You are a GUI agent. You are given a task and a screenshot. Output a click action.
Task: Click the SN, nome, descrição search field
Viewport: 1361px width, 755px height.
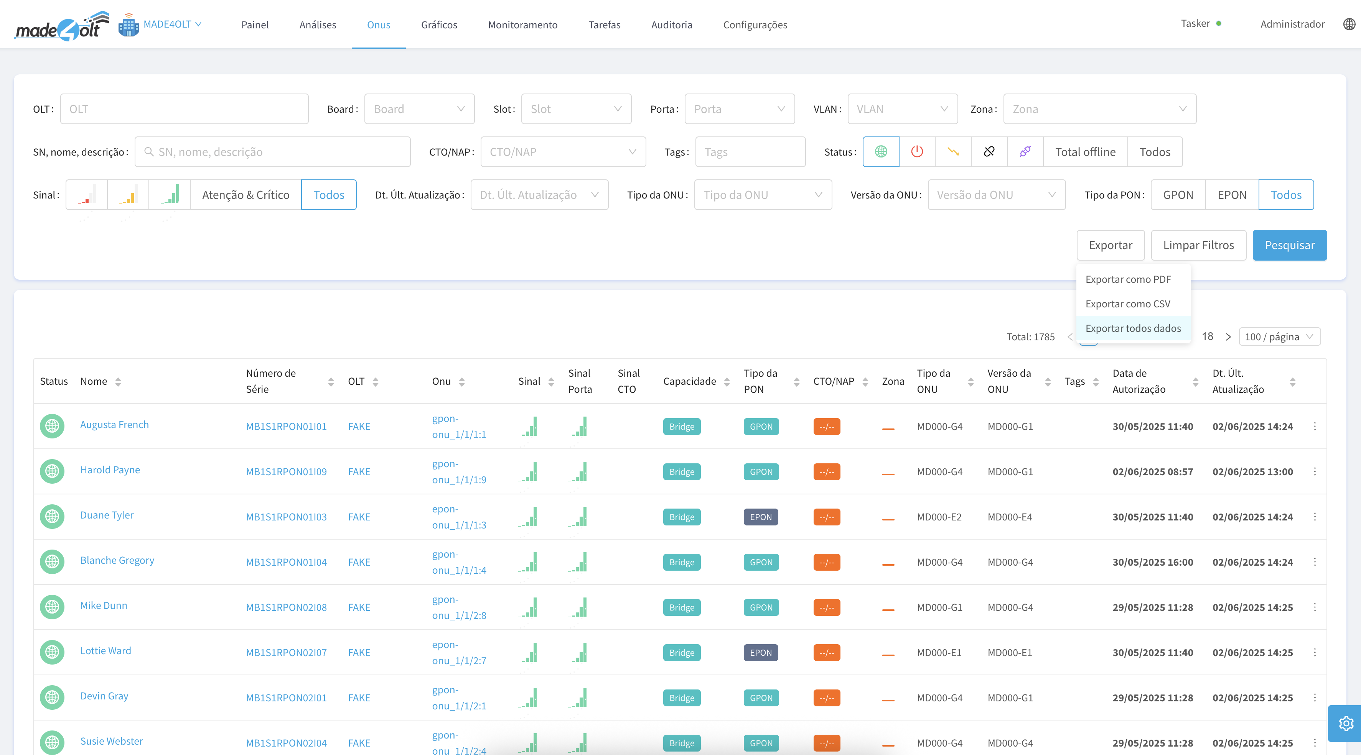click(x=273, y=152)
